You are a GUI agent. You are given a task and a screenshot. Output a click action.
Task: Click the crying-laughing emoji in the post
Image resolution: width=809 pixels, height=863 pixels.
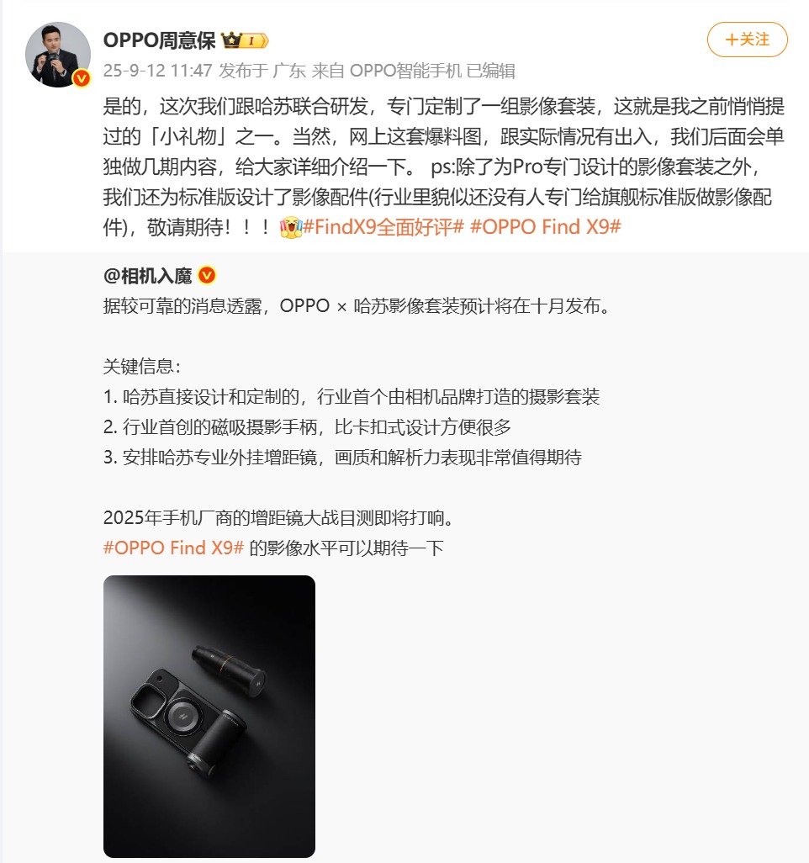pos(291,227)
